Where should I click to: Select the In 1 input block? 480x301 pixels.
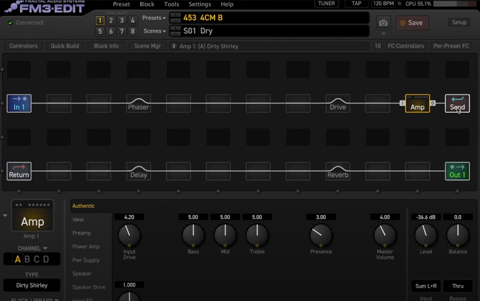click(19, 103)
